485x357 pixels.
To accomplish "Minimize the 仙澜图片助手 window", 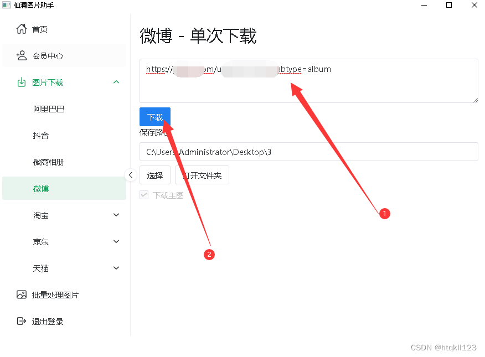I will tap(424, 5).
